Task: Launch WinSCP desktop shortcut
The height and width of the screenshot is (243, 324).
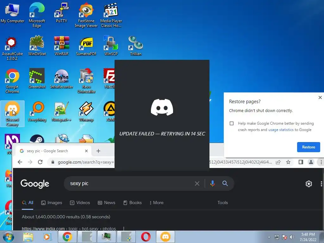Action: (x=111, y=46)
